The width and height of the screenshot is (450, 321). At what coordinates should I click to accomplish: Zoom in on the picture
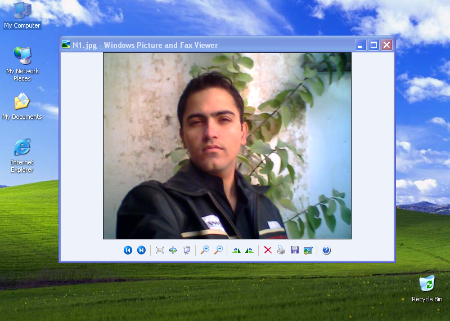pyautogui.click(x=205, y=250)
